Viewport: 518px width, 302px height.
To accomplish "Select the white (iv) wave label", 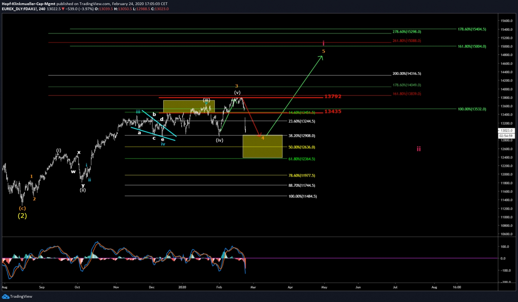I will (220, 140).
